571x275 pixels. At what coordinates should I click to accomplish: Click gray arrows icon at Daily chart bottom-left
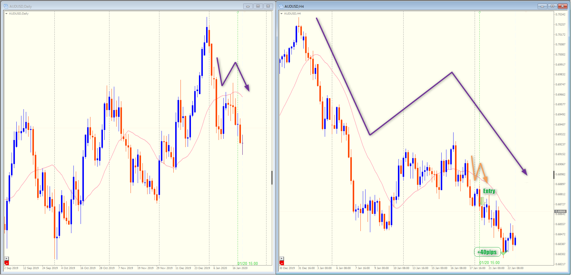coord(7,258)
